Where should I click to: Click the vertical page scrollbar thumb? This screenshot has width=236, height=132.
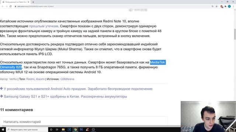[x=235, y=34]
